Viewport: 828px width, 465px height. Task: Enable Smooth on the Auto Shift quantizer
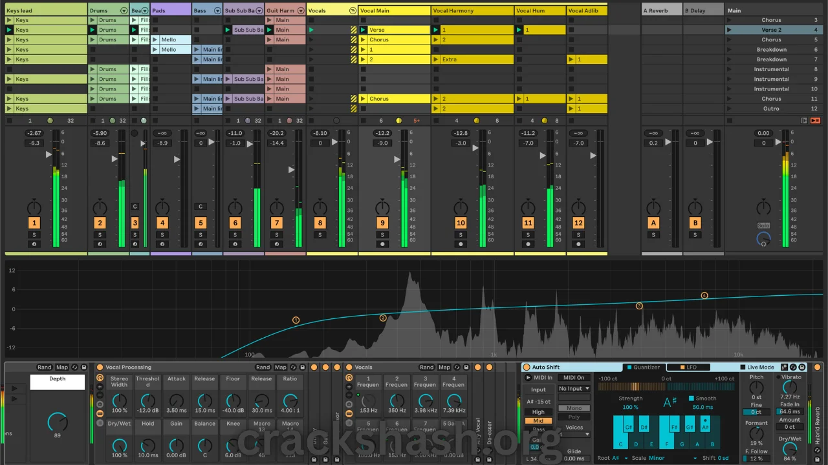(691, 398)
